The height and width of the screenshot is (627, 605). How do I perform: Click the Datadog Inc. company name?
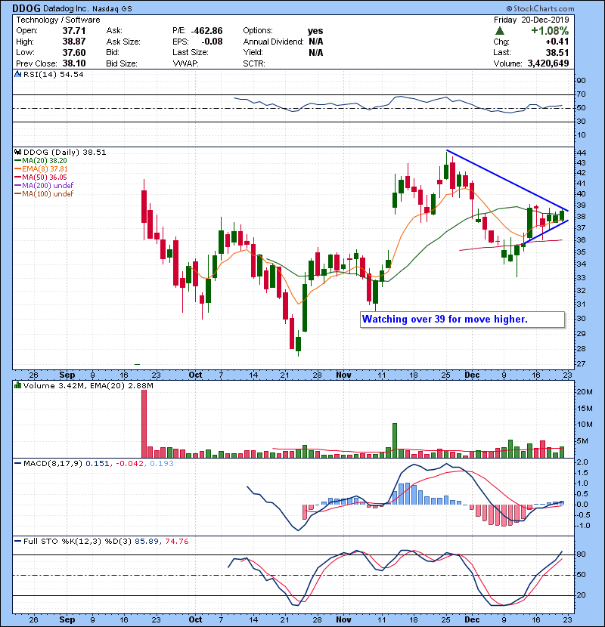click(x=66, y=8)
